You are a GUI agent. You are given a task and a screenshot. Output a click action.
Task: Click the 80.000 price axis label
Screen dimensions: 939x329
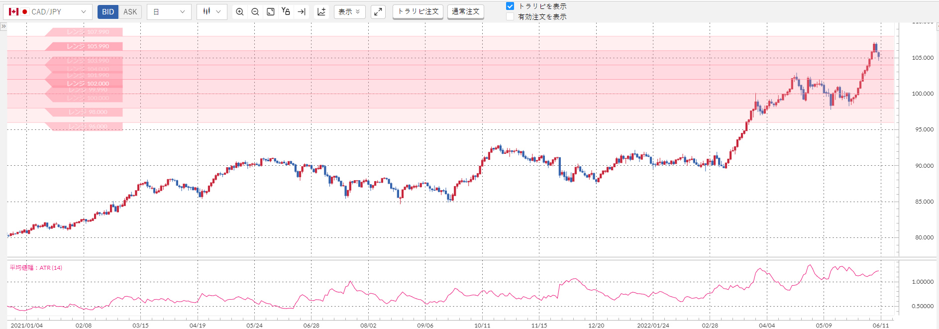(924, 237)
